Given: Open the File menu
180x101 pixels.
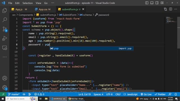Looking at the screenshot, I should [x=10, y=3].
